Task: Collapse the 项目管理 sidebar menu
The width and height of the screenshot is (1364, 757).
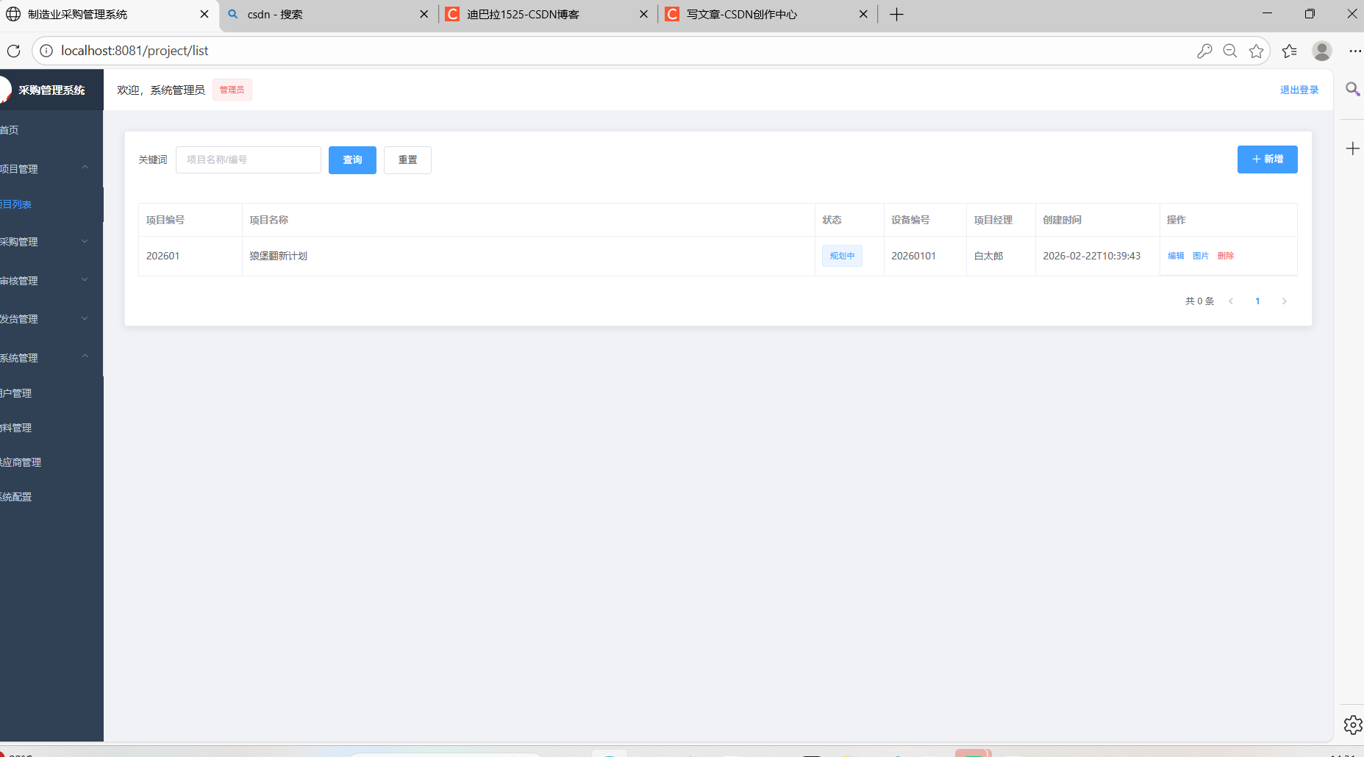Action: [51, 169]
